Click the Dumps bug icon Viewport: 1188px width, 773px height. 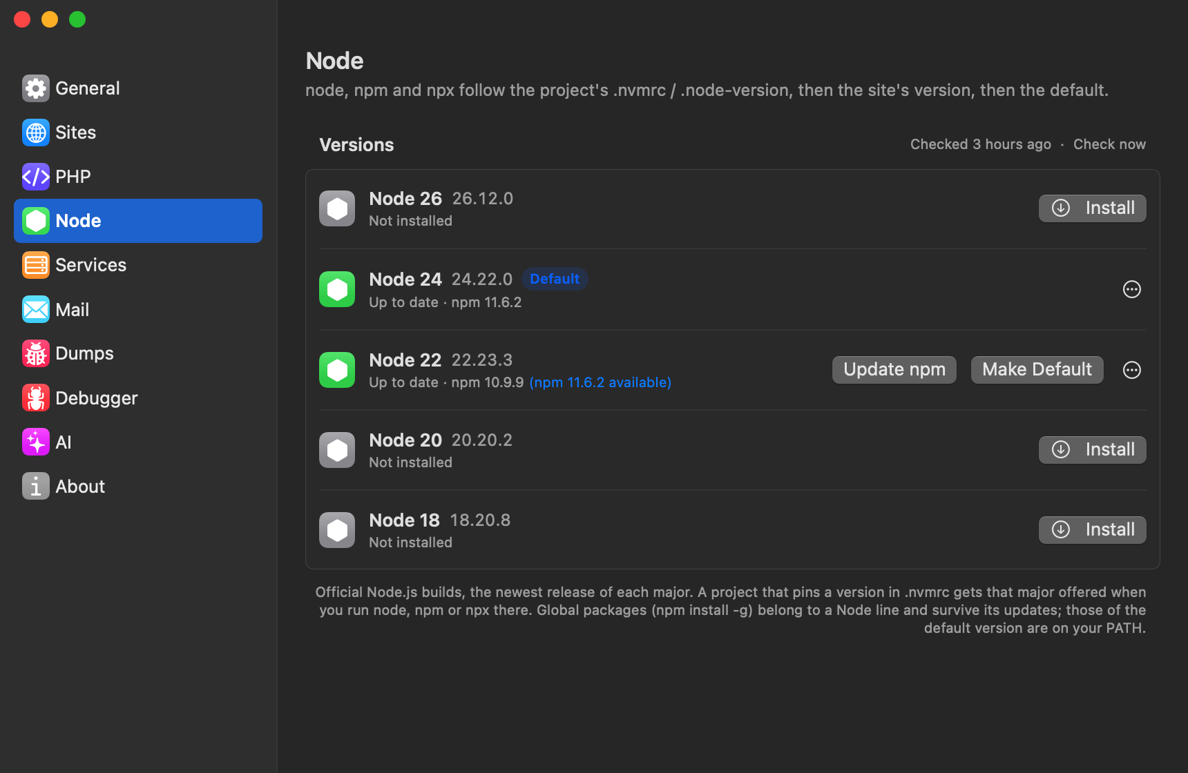36,353
